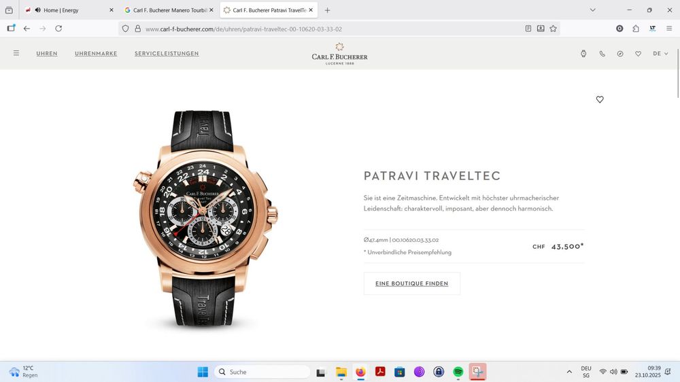Open the Firefox extensions puzzle icon
This screenshot has width=680, height=382.
point(636,29)
